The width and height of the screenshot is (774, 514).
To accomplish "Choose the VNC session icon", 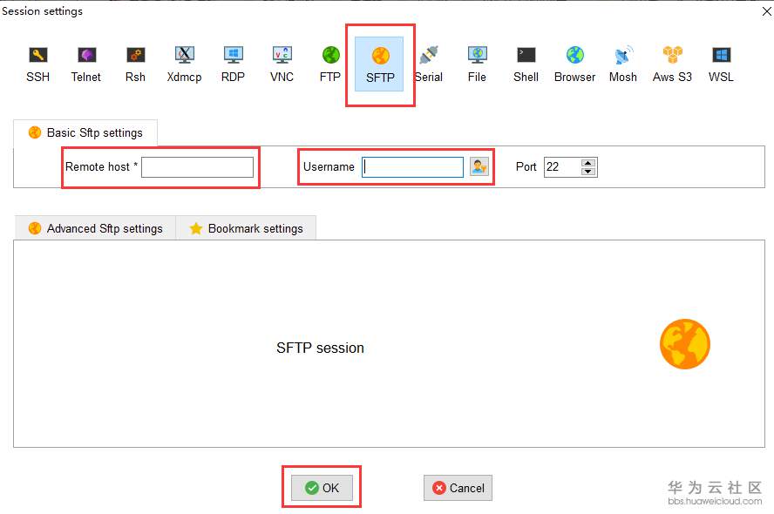I will (x=282, y=64).
